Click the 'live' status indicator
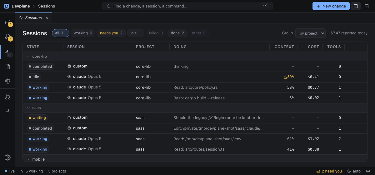 (10, 171)
